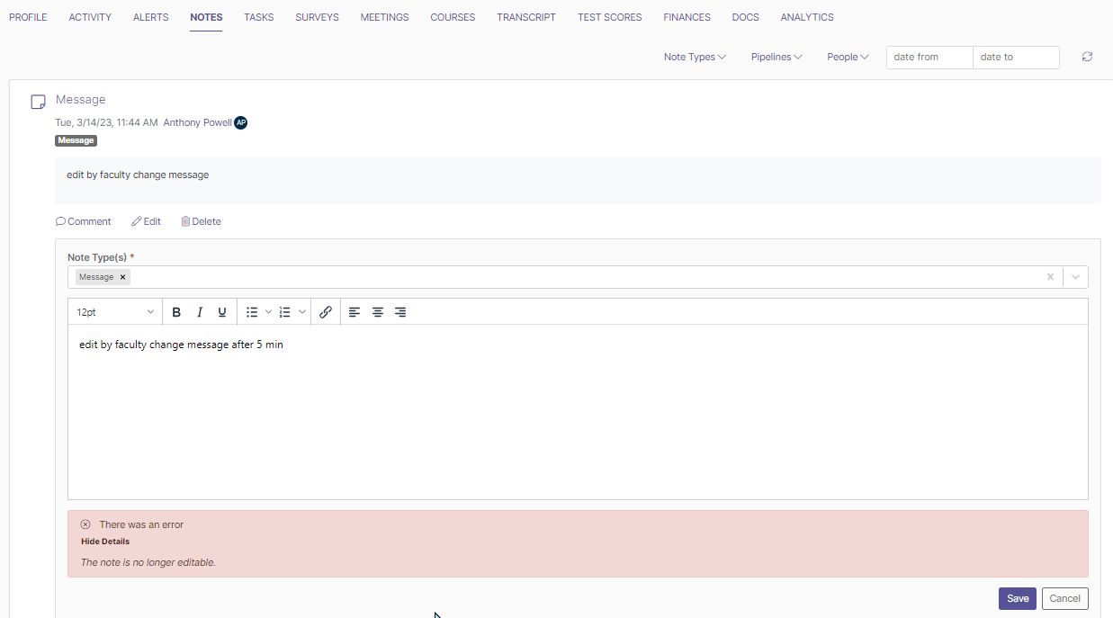Align text to the left
This screenshot has width=1113, height=618.
[355, 312]
